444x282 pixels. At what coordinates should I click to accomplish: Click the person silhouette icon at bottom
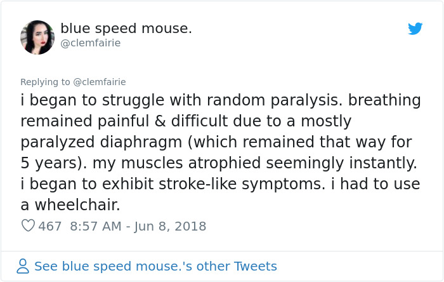23,266
